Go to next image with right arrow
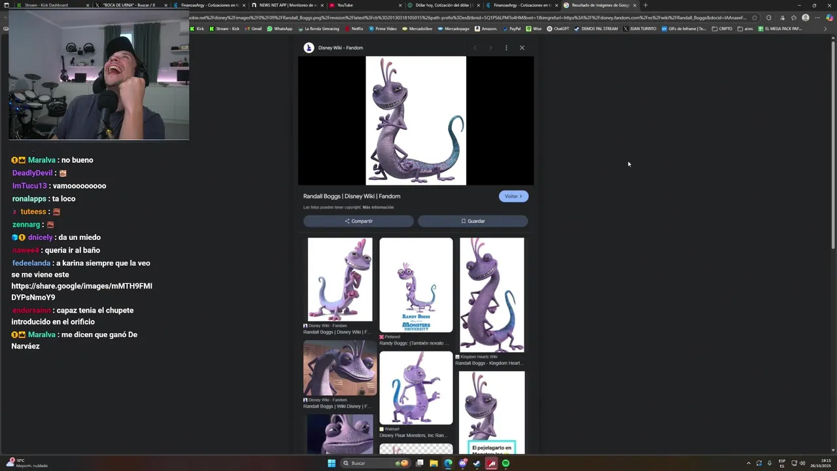 click(x=490, y=48)
